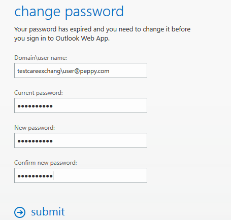Click the change password heading
Image resolution: width=231 pixels, height=220 pixels.
click(69, 12)
